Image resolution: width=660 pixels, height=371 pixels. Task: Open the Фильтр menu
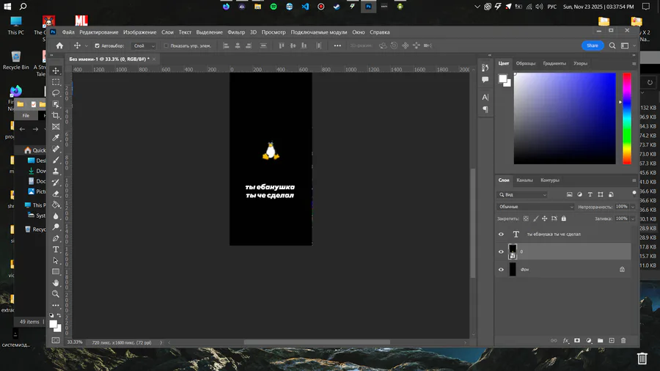click(x=236, y=32)
